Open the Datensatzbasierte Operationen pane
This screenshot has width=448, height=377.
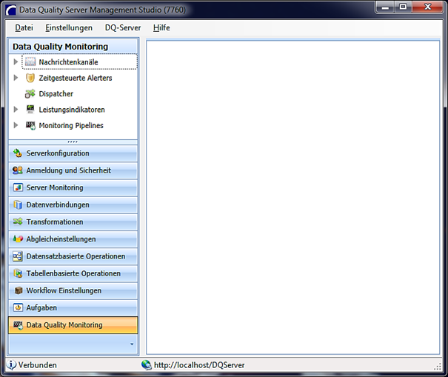coord(73,256)
